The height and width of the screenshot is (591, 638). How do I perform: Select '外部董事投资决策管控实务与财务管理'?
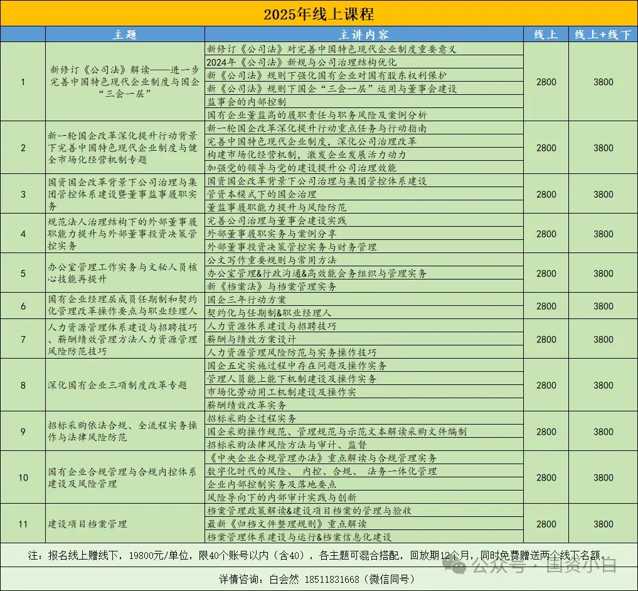pos(364,246)
